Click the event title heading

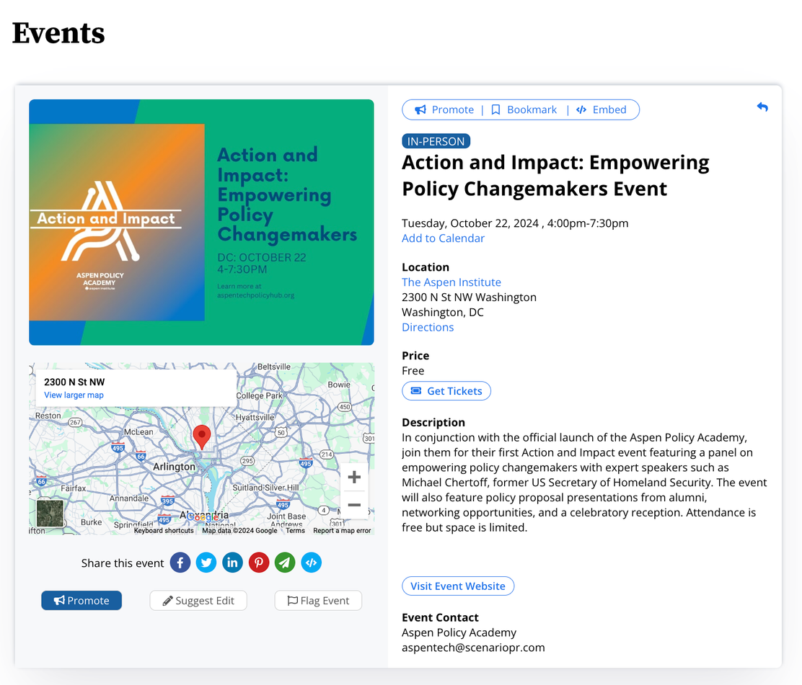pyautogui.click(x=555, y=175)
